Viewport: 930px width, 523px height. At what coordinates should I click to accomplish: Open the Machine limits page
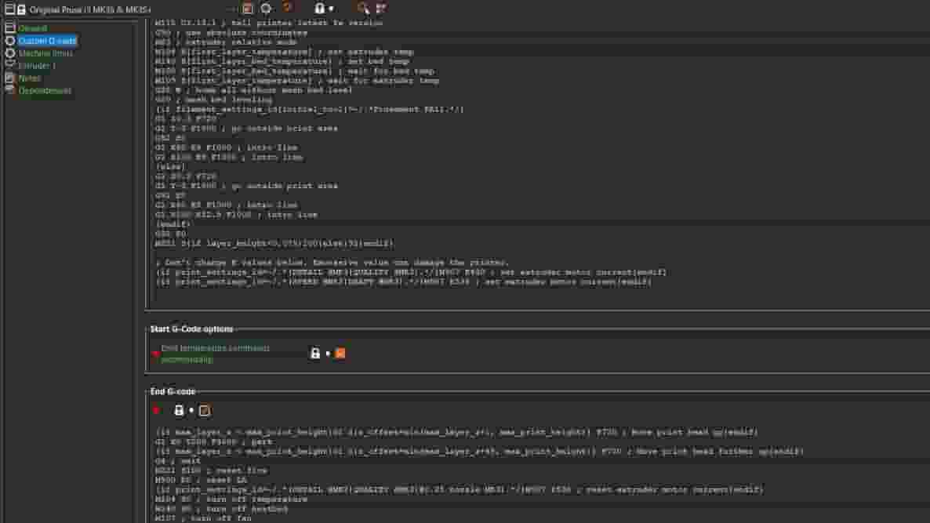tap(45, 53)
